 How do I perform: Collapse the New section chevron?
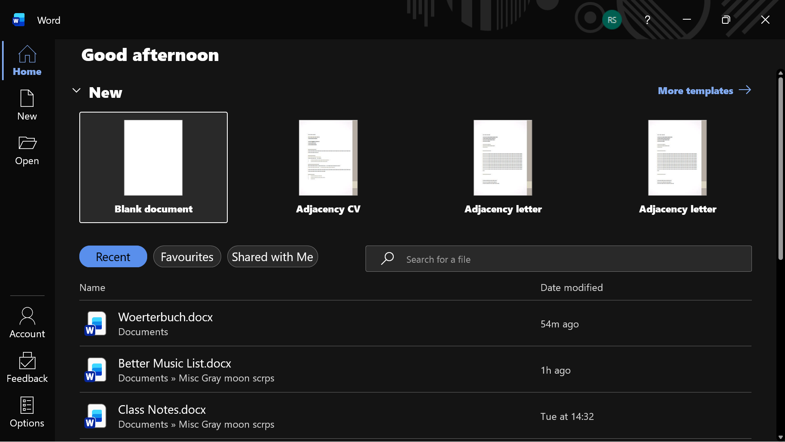[76, 90]
